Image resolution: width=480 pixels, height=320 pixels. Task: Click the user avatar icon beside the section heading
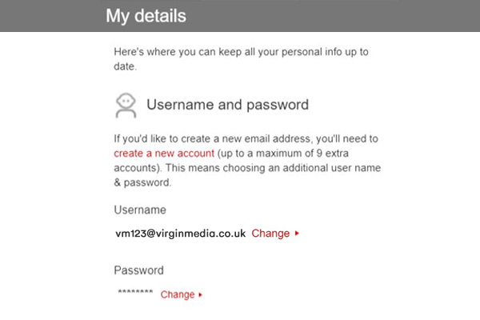point(126,106)
